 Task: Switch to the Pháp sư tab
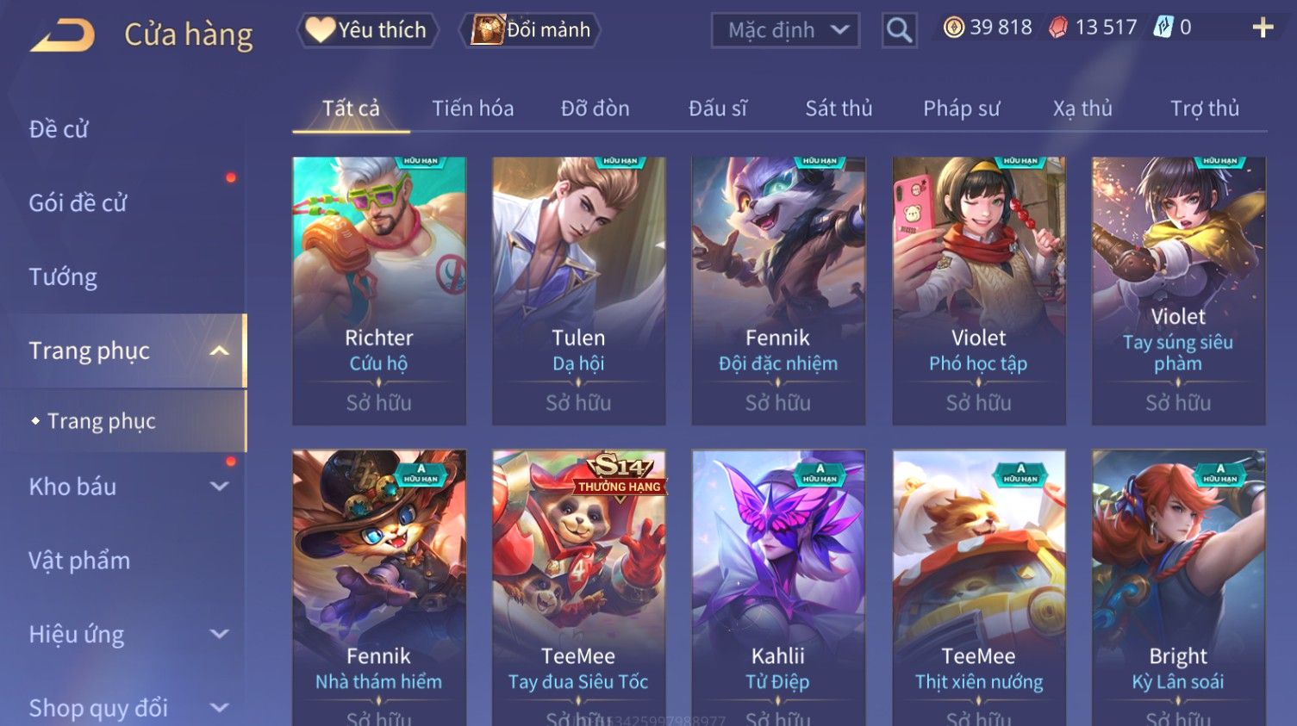click(x=961, y=109)
